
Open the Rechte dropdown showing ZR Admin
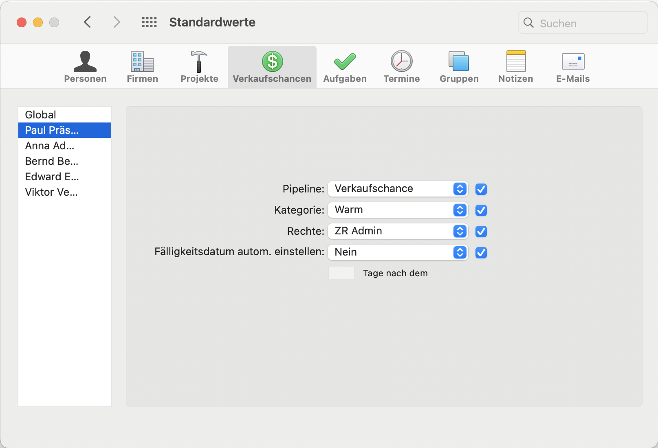click(398, 231)
